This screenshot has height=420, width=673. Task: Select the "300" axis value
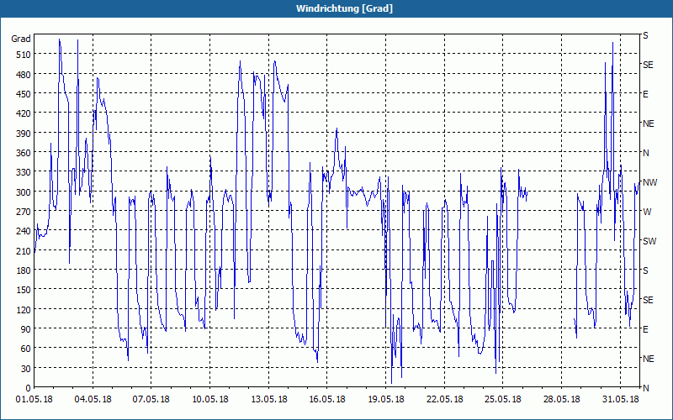point(24,192)
